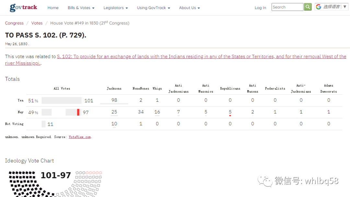Image resolution: width=350 pixels, height=197 pixels.
Task: Visit the VoteView.com source link
Action: pyautogui.click(x=80, y=137)
